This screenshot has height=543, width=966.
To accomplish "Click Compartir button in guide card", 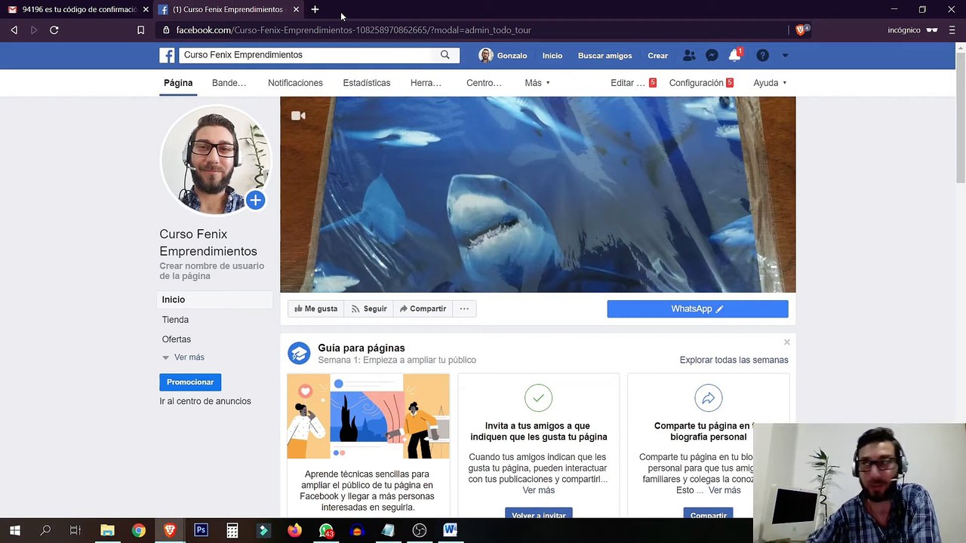I will point(708,514).
